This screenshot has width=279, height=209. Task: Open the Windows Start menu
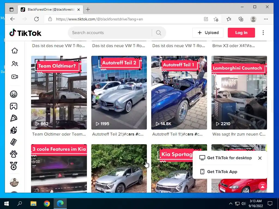click(x=7, y=204)
